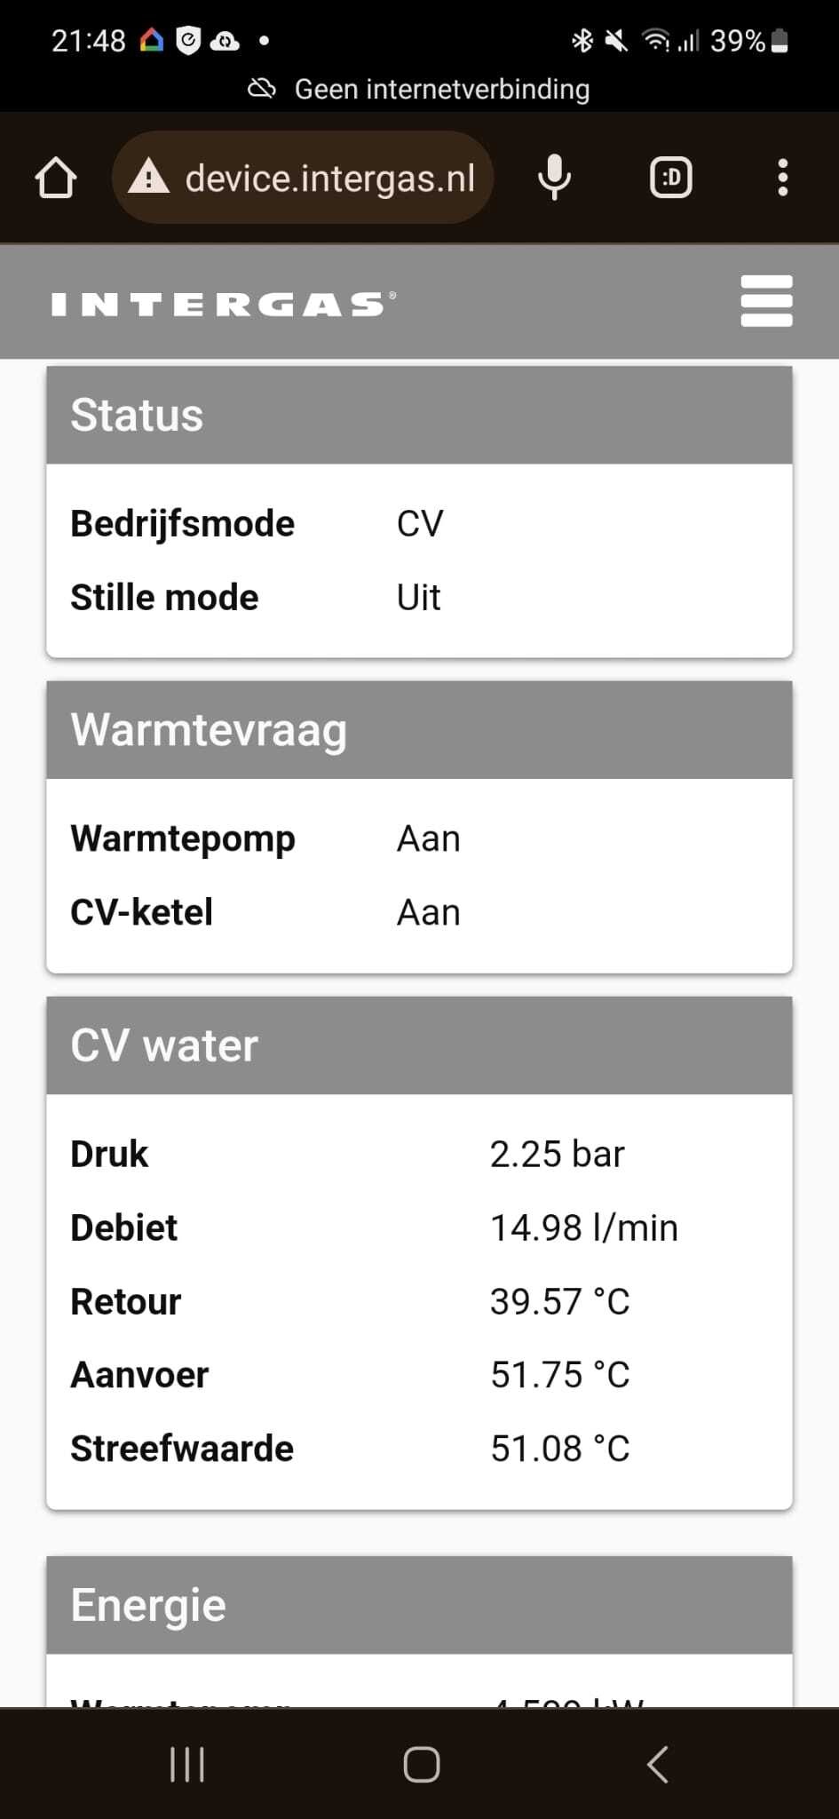Image resolution: width=839 pixels, height=1819 pixels.
Task: Expand the Warmtevraag section header
Action: click(418, 730)
